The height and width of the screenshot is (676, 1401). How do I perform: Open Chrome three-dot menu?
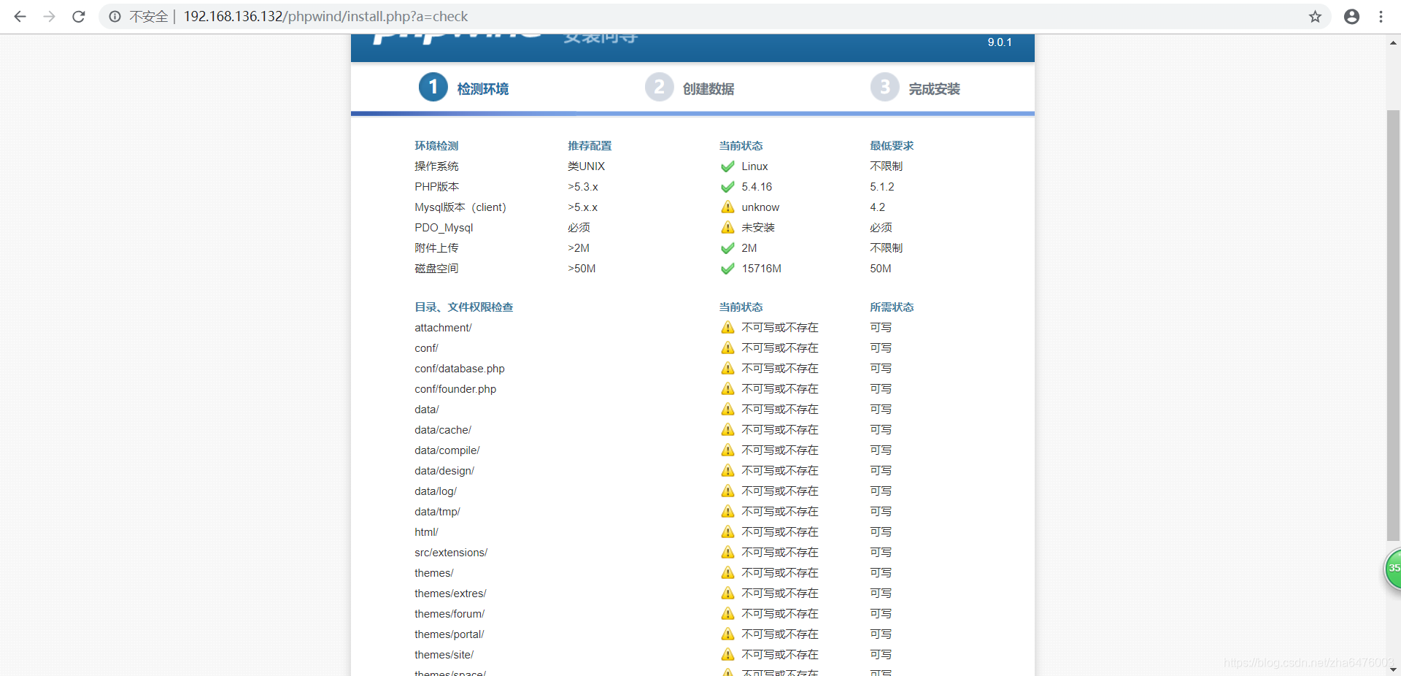coord(1381,16)
